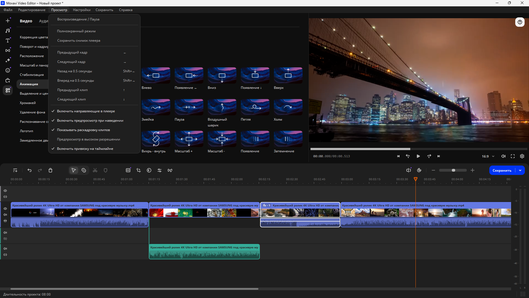Open the dropdown arrow beside Сохранить

pos(520,171)
